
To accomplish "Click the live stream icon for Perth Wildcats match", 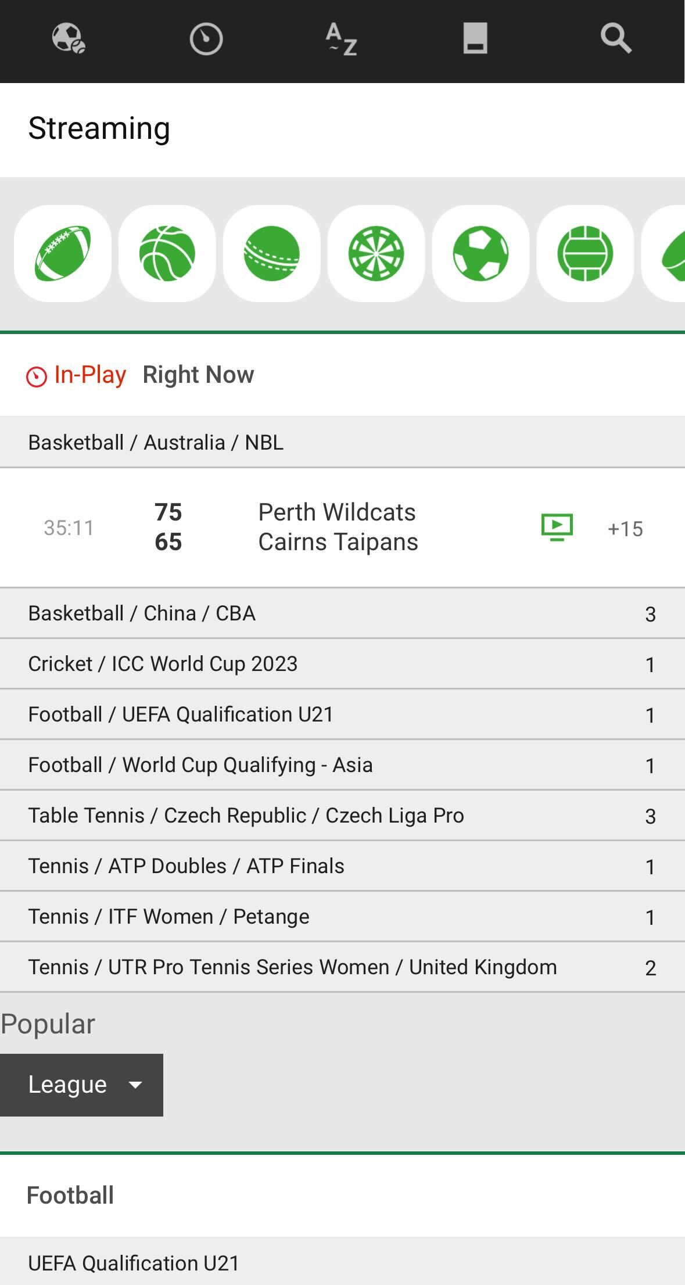I will [558, 526].
